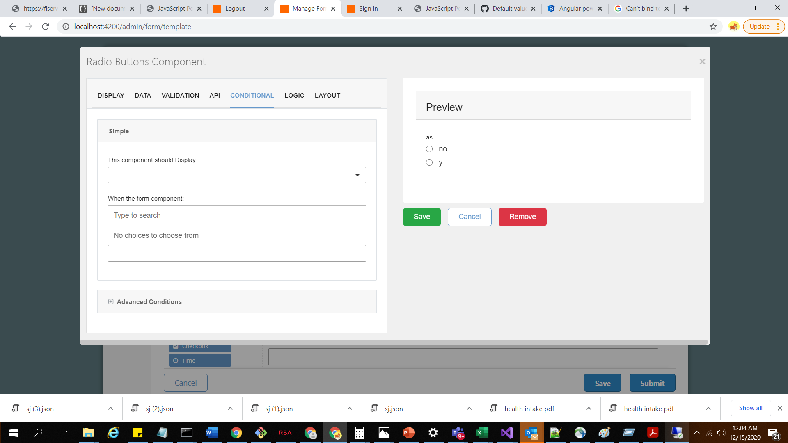The image size is (788, 443).
Task: Reload the page with the refresh icon
Action: pyautogui.click(x=45, y=26)
